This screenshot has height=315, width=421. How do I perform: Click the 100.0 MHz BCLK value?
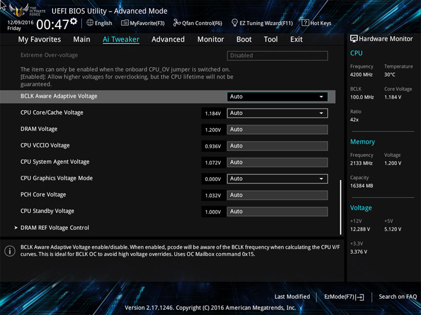click(362, 97)
